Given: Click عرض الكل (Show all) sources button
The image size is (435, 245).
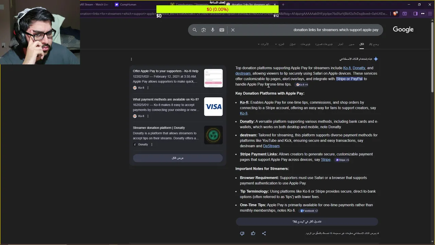Looking at the screenshot, I should pyautogui.click(x=178, y=158).
